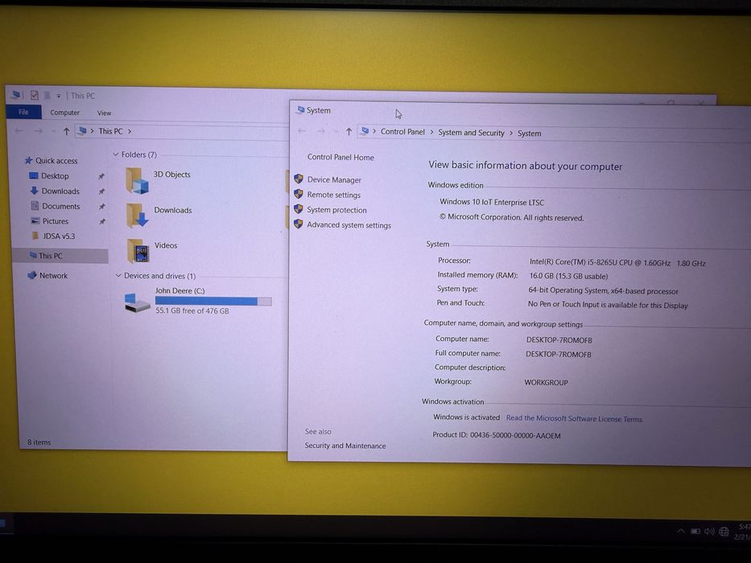The width and height of the screenshot is (751, 563).
Task: Click the chevron after System and Security in the breadcrumb
Action: click(x=511, y=133)
